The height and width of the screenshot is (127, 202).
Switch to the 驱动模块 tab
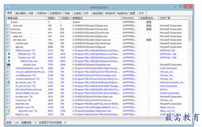21,13
